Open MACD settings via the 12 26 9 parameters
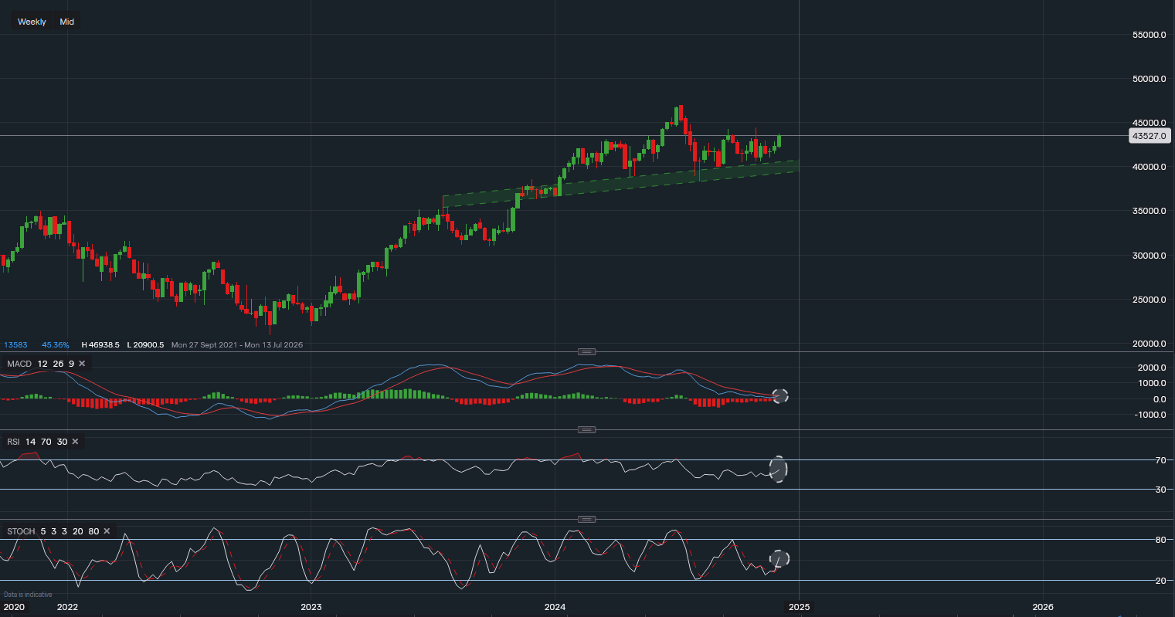 (x=57, y=363)
